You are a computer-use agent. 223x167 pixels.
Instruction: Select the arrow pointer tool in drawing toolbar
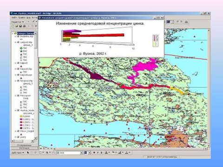(x=28, y=153)
